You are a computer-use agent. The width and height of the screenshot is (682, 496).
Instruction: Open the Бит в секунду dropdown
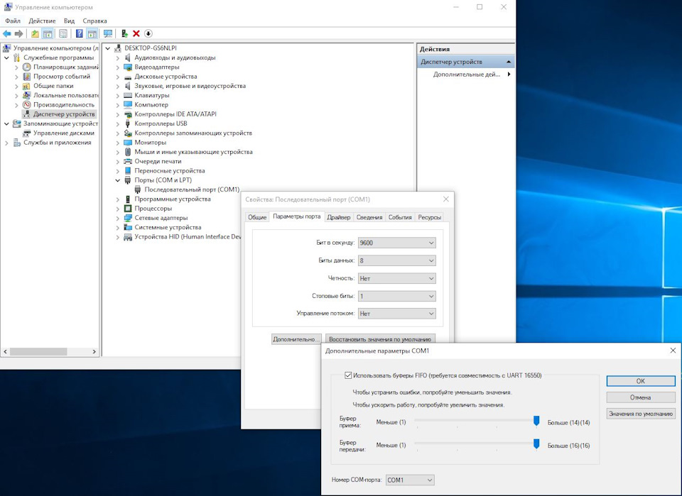(x=396, y=243)
